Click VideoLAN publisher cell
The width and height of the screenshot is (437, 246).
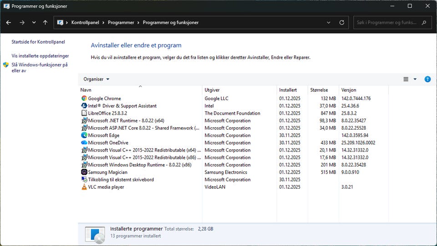pos(215,187)
